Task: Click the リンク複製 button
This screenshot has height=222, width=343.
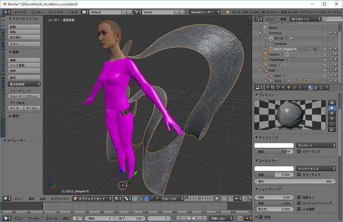Action: (24, 65)
